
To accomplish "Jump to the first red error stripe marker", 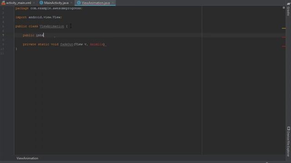I will click(284, 37).
